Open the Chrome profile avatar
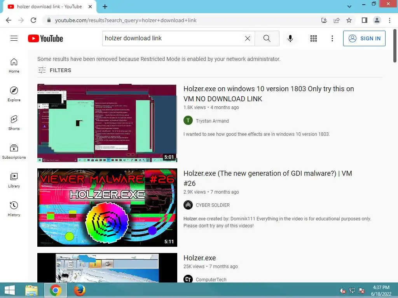398x298 pixels. [x=377, y=20]
